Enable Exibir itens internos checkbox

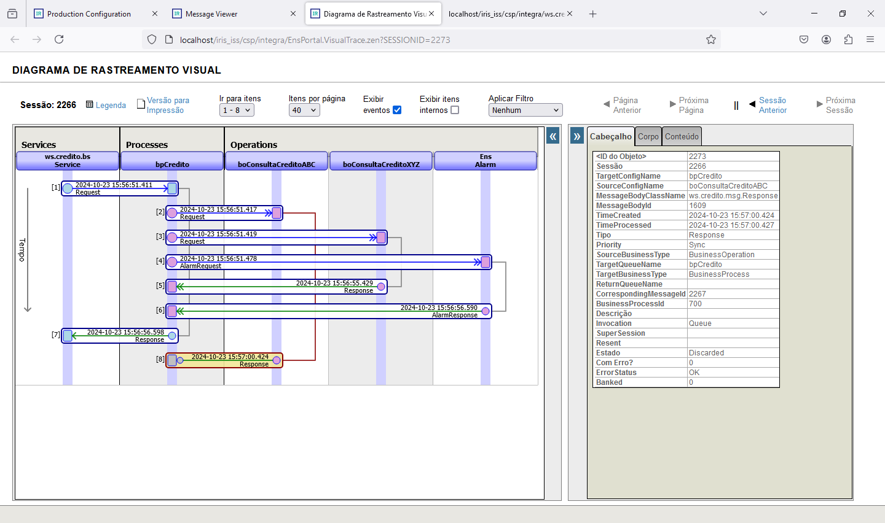(455, 110)
